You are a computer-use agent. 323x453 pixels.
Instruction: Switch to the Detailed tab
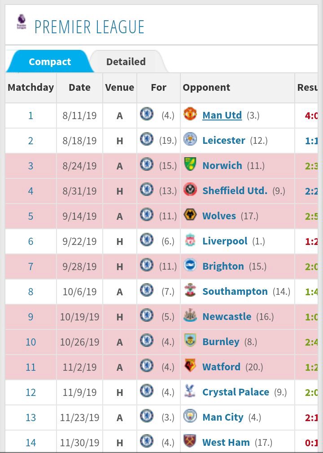tap(126, 62)
